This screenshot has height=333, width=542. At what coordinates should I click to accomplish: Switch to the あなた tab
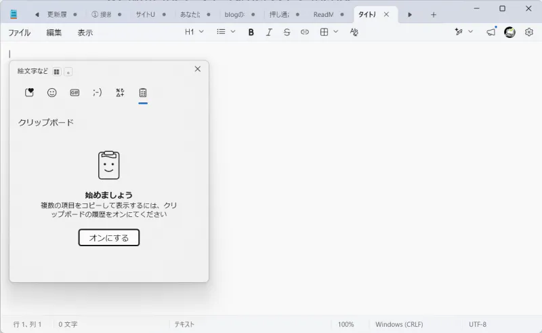[x=195, y=14]
